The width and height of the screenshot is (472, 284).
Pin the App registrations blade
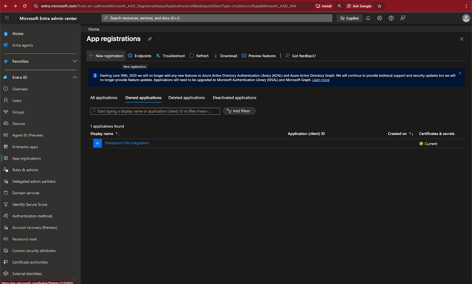150,39
